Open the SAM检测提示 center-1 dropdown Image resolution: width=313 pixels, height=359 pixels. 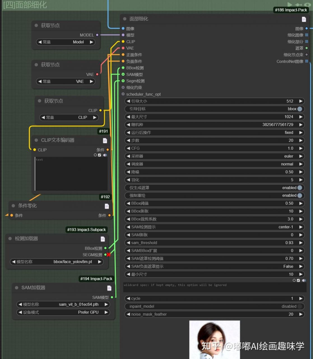(214, 227)
